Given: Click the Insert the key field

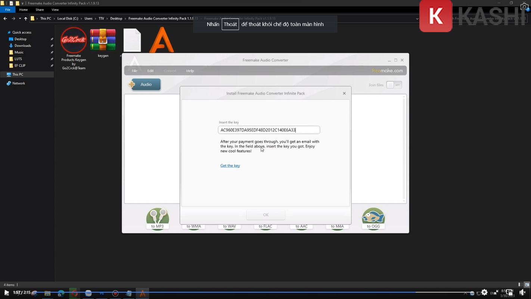Looking at the screenshot, I should coord(268,130).
